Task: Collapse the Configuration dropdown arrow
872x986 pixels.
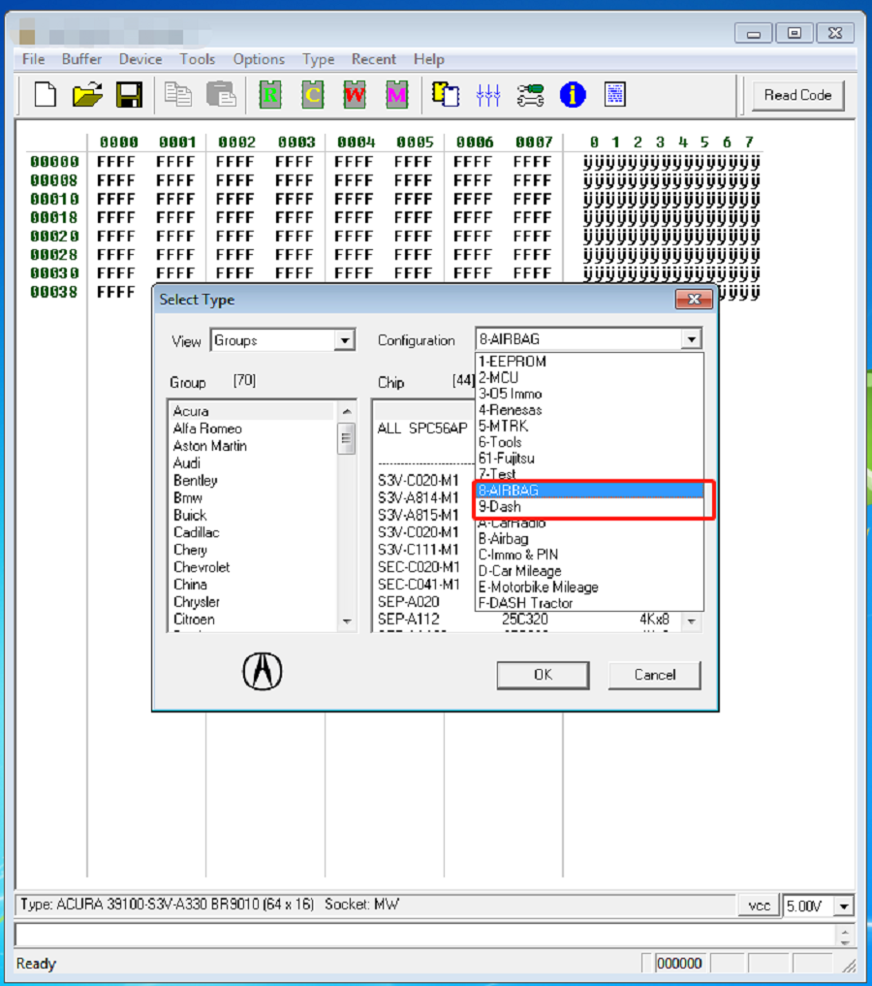Action: (x=691, y=339)
